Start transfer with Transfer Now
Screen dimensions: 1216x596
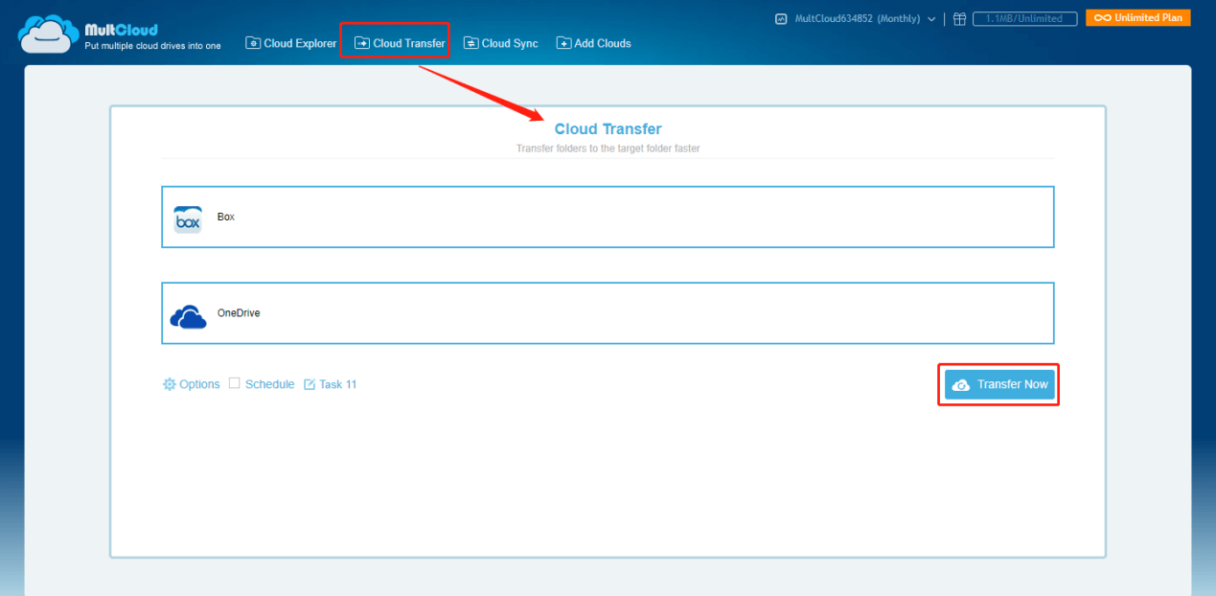click(999, 384)
